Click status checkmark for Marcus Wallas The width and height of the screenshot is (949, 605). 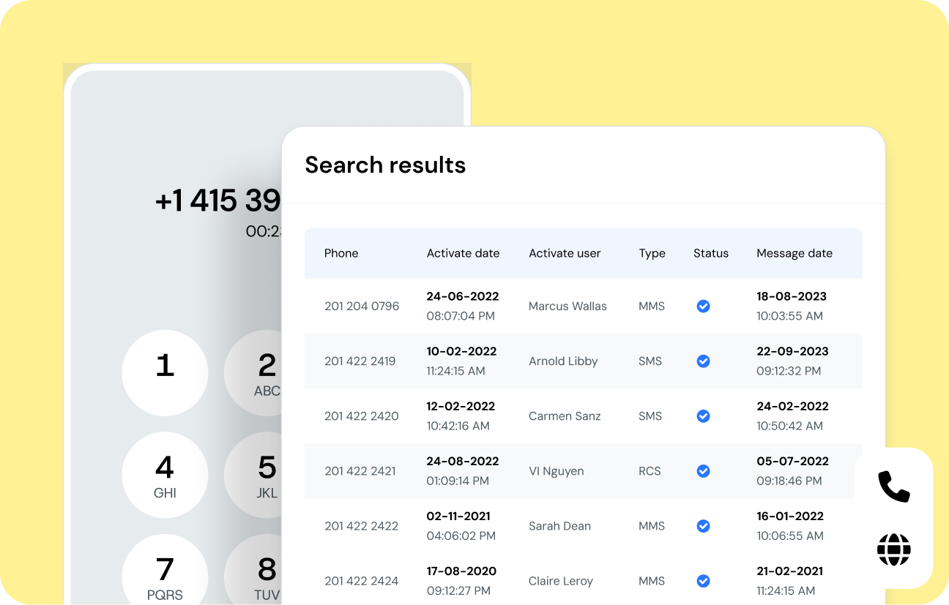pyautogui.click(x=703, y=307)
